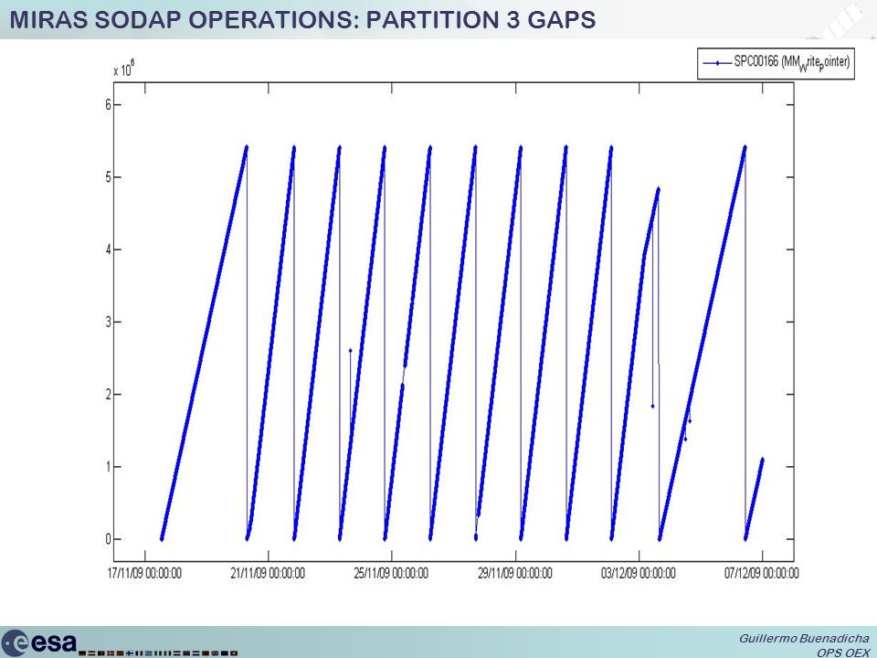
Task: Click the y-axis tick label 6
Action: 109,104
